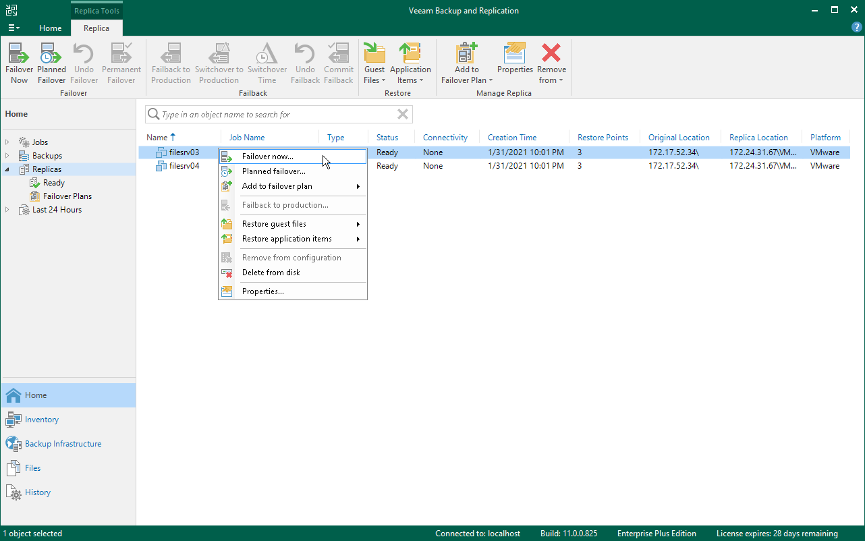Click the History gear icon in navigation
Image resolution: width=865 pixels, height=541 pixels.
[x=13, y=492]
